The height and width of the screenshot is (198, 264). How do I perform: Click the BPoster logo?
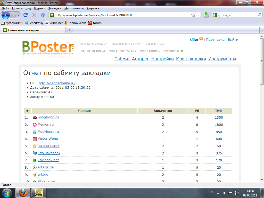pyautogui.click(x=48, y=48)
